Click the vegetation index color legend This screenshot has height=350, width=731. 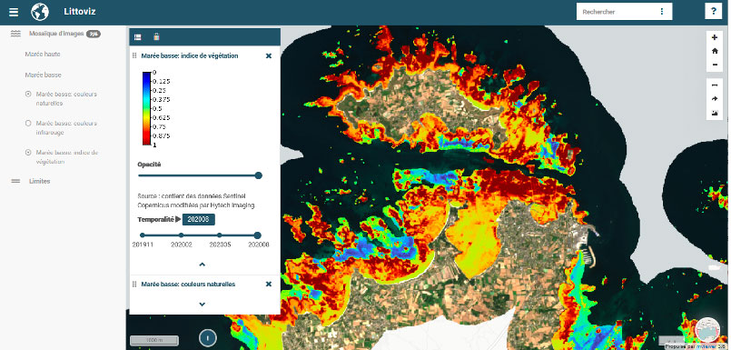click(156, 109)
